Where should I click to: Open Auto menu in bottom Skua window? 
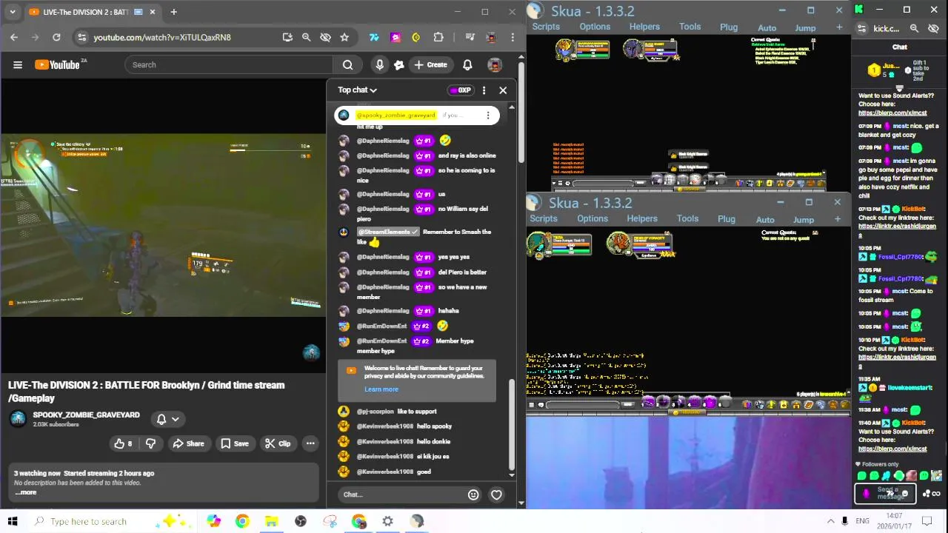point(765,219)
